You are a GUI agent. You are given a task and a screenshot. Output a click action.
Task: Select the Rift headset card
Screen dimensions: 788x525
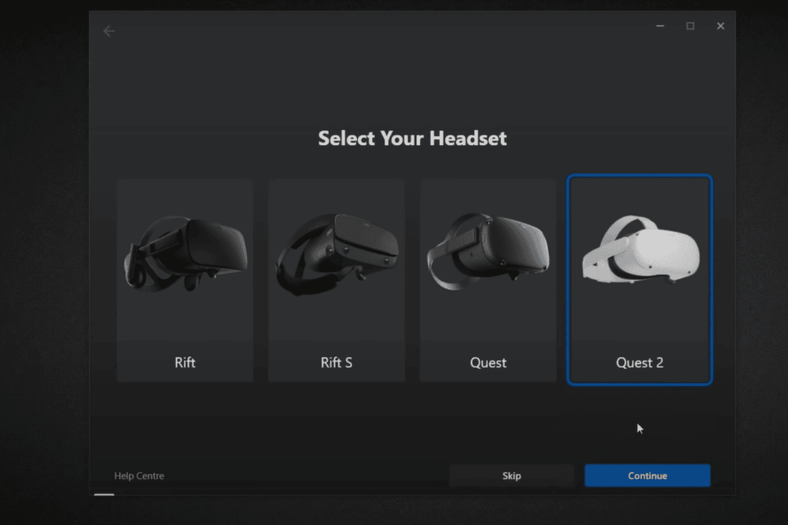point(185,281)
